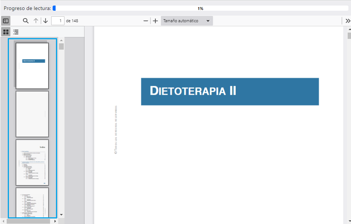Go to previous page with up arrow
Viewport: 351px width, 224px height.
pyautogui.click(x=36, y=21)
